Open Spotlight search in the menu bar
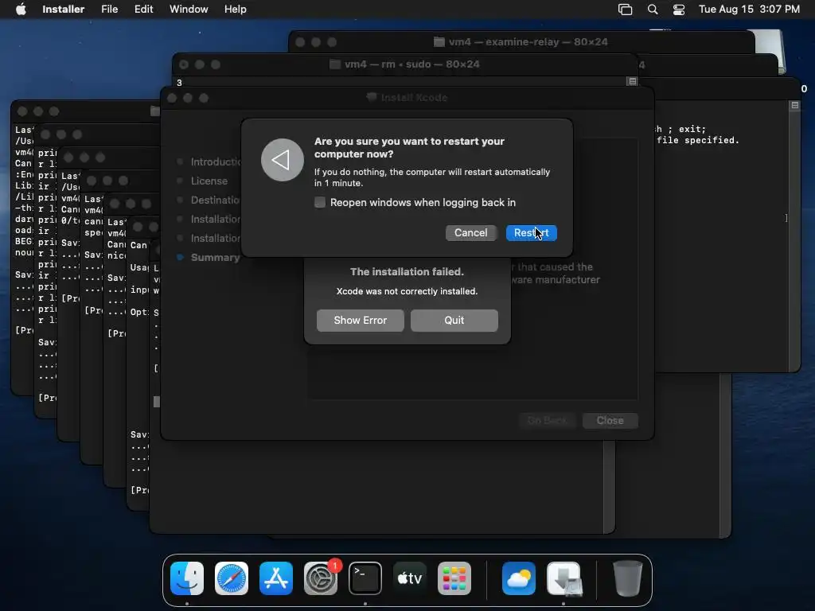Screen dimensions: 815x611 point(653,10)
